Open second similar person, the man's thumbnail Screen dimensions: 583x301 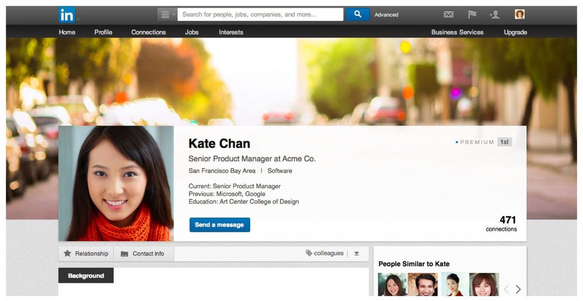click(x=423, y=285)
